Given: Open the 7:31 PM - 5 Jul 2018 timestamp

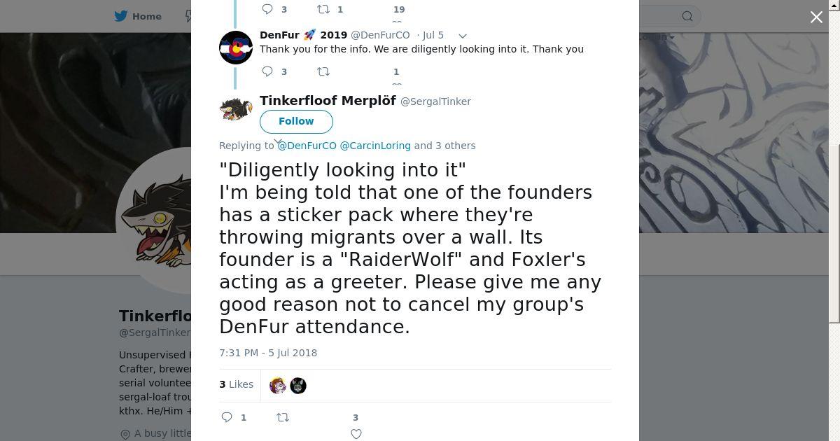Looking at the screenshot, I should point(268,353).
